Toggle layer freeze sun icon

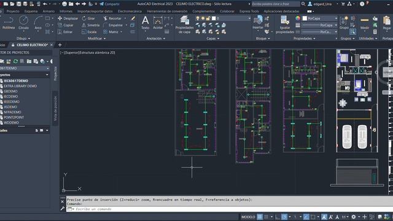point(203,18)
